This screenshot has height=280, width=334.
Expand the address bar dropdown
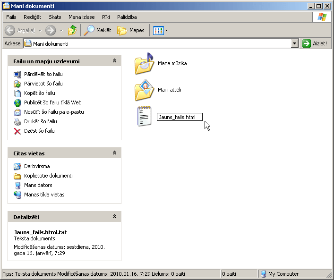[294, 43]
